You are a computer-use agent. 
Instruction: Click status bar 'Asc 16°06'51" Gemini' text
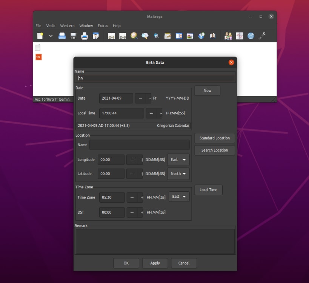point(52,99)
